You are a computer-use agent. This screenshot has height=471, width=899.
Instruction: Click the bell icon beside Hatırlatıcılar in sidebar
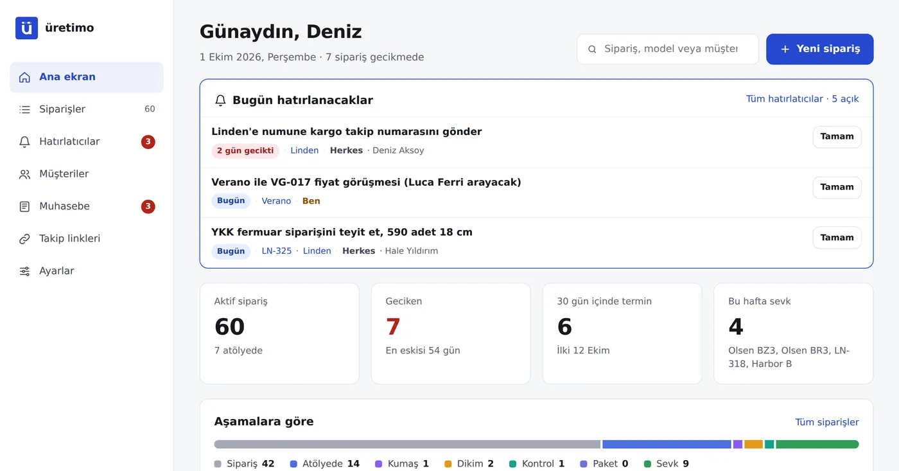pyautogui.click(x=24, y=142)
